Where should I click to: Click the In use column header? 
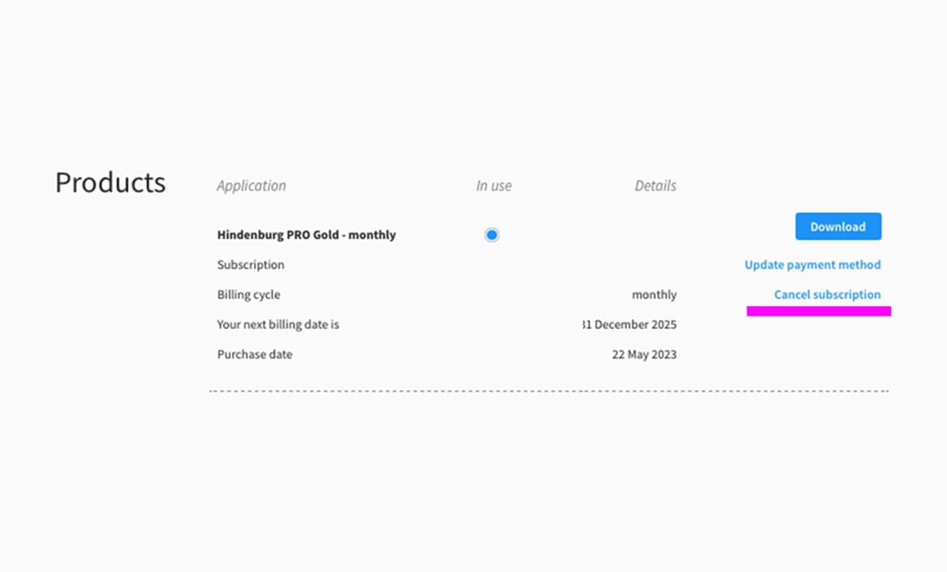click(x=493, y=186)
